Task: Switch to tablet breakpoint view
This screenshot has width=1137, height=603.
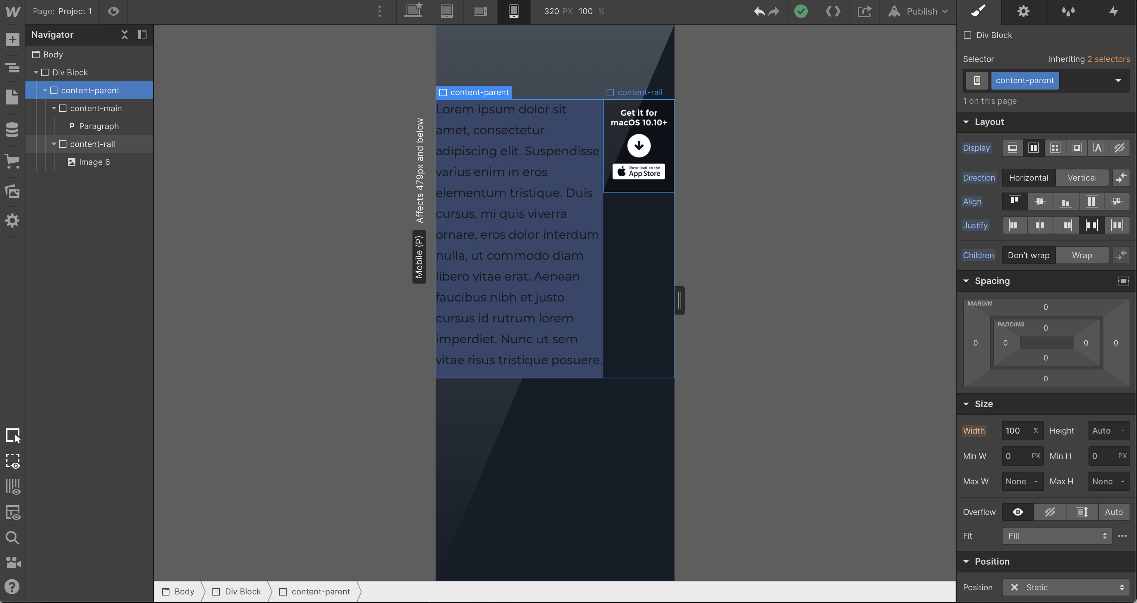Action: click(x=447, y=12)
